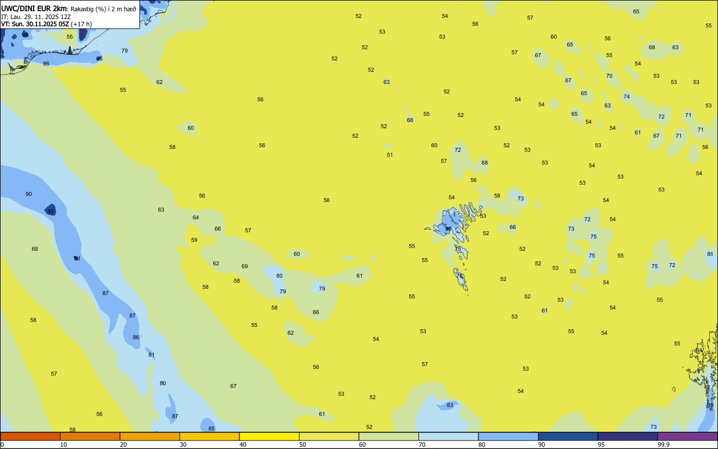Viewport: 718px width, 449px height.
Task: Select the 85 humidity value label
Action: (x=211, y=428)
